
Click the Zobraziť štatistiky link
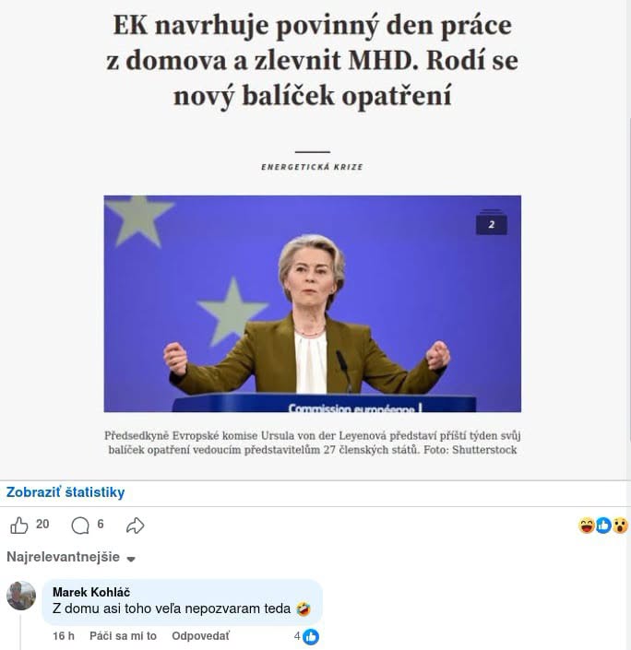(x=65, y=492)
